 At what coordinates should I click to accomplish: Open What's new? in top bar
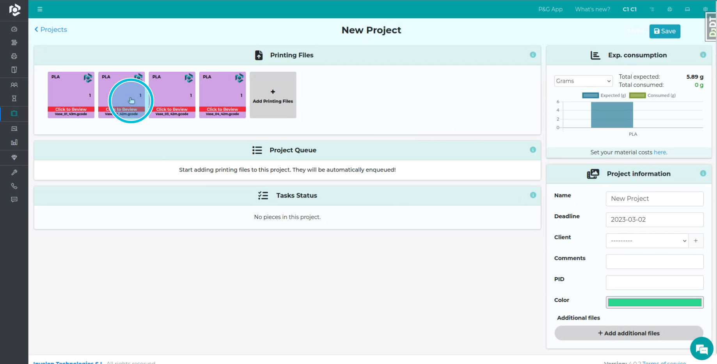593,9
